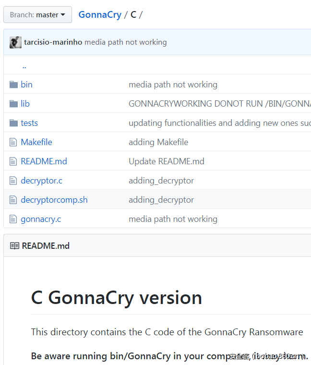Click the gonnacry.c file icon
Viewport: 311px width, 365px height.
coord(13,219)
